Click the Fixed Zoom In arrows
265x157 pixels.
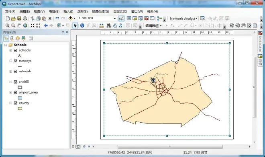33,26
